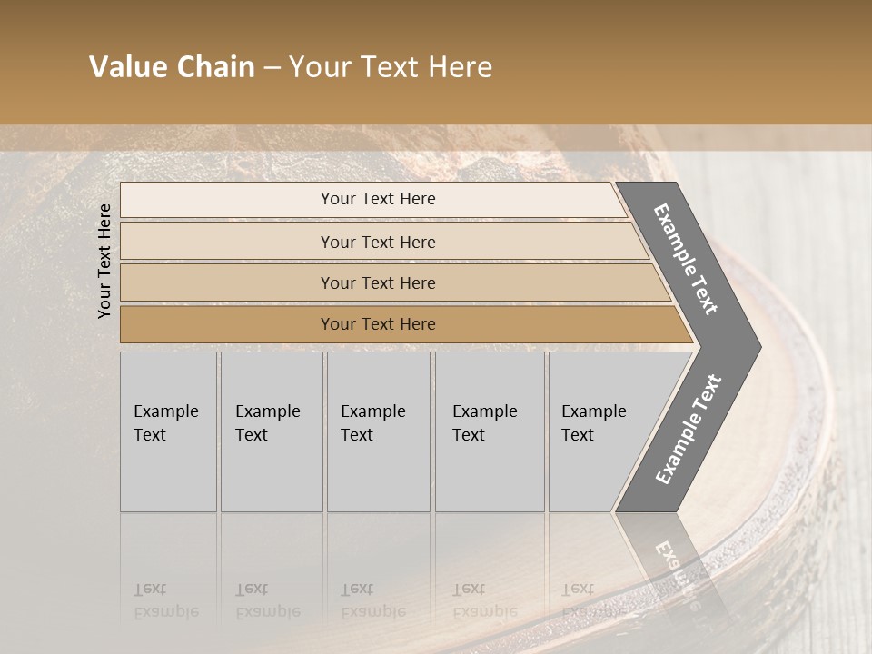Click 'Your Text Here' in the title
The width and height of the screenshot is (872, 654).
[x=391, y=67]
